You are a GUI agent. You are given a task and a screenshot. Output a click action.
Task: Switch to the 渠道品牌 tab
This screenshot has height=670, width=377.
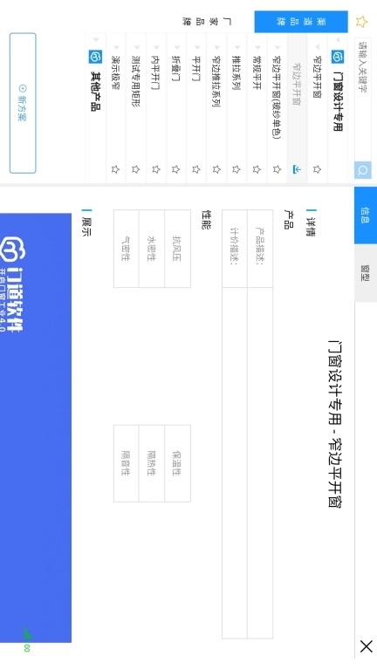pyautogui.click(x=301, y=22)
